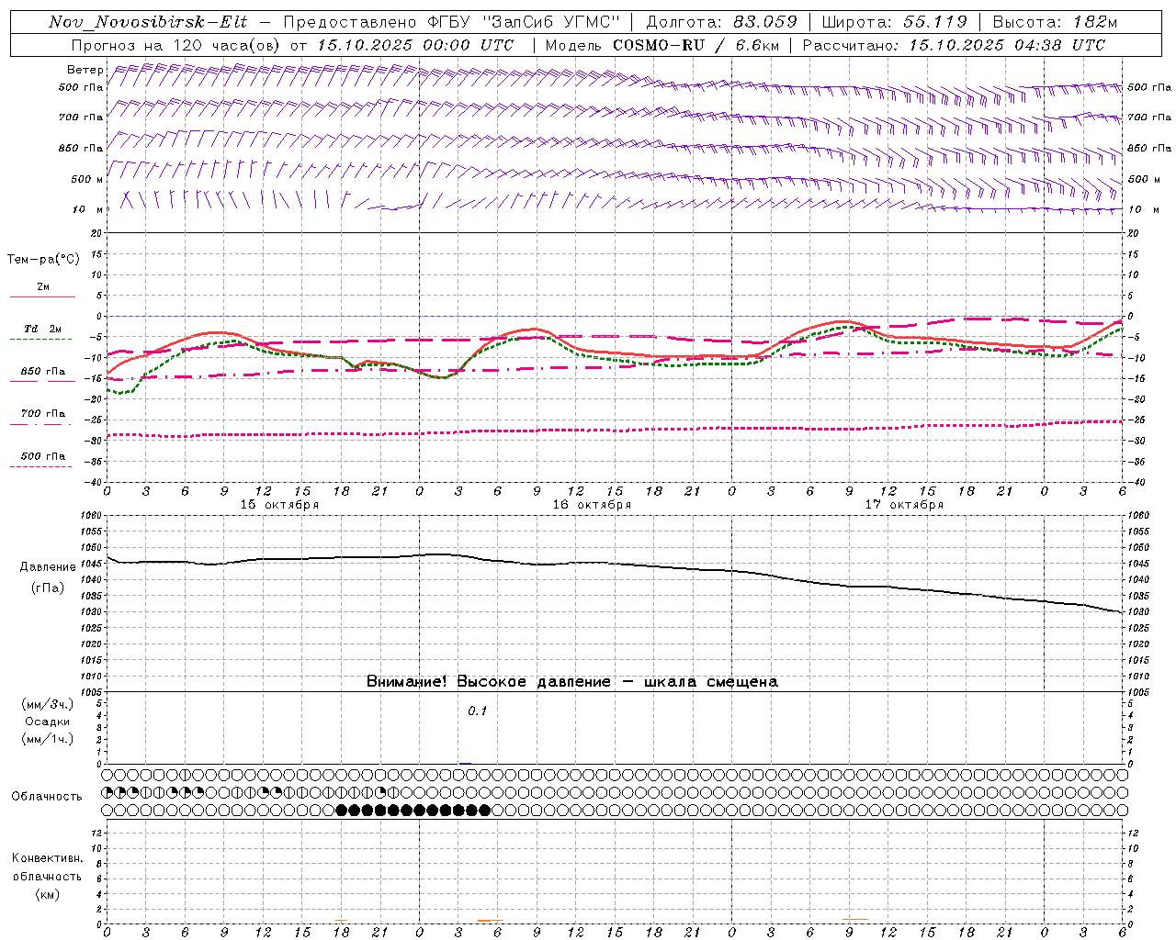This screenshot has width=1176, height=940.
Task: Click the Тем-ра(°C) temperature axis title
Action: point(43,260)
